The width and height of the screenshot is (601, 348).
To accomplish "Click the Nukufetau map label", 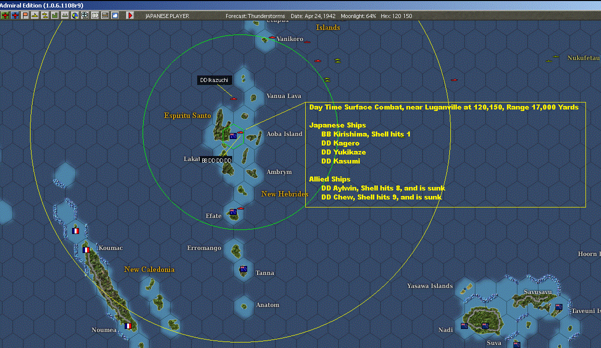I will pos(583,58).
